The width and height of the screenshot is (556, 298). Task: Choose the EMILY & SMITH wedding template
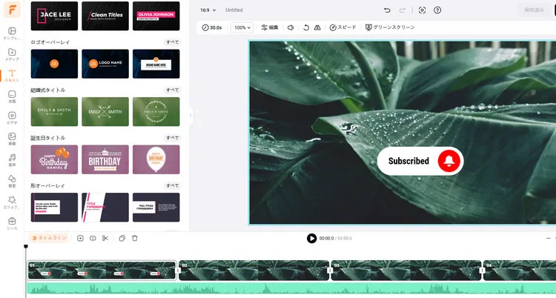[x=54, y=112]
